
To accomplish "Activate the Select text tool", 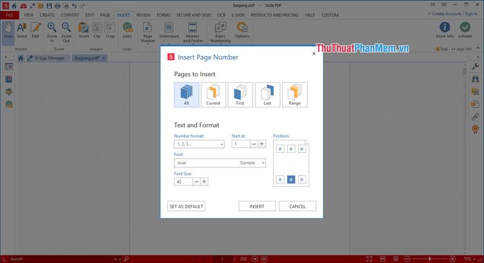I will coord(21,30).
